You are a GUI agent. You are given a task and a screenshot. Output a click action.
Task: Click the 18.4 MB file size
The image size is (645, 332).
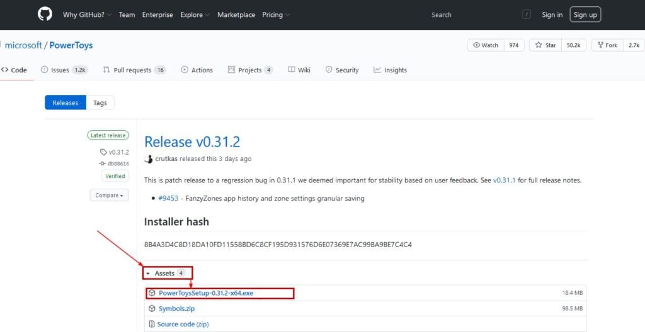click(x=573, y=293)
